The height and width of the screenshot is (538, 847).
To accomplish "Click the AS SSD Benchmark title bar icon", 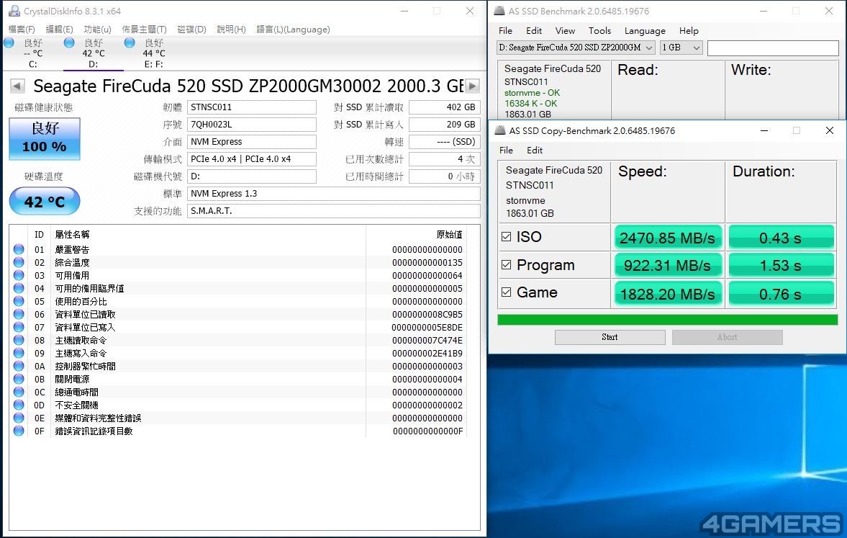I will [499, 11].
